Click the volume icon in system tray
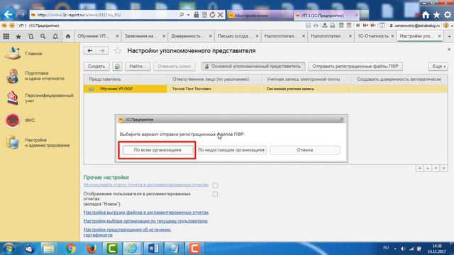The width and height of the screenshot is (454, 255). [x=403, y=249]
